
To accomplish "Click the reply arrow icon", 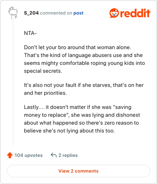I will pyautogui.click(x=54, y=155).
